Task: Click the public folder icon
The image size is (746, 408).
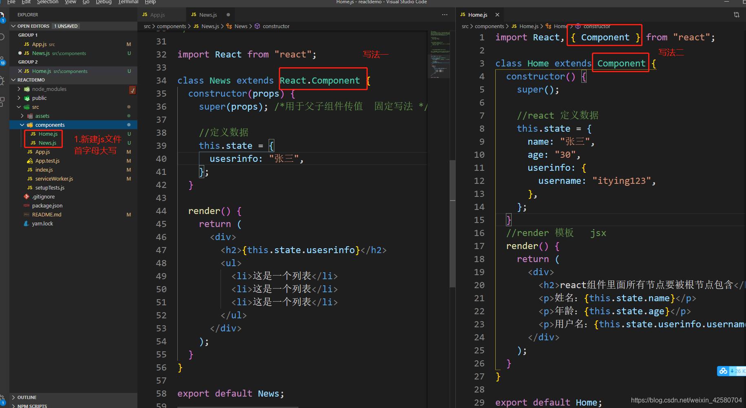Action: [x=27, y=98]
